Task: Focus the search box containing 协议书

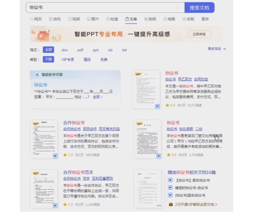Action: [105, 7]
